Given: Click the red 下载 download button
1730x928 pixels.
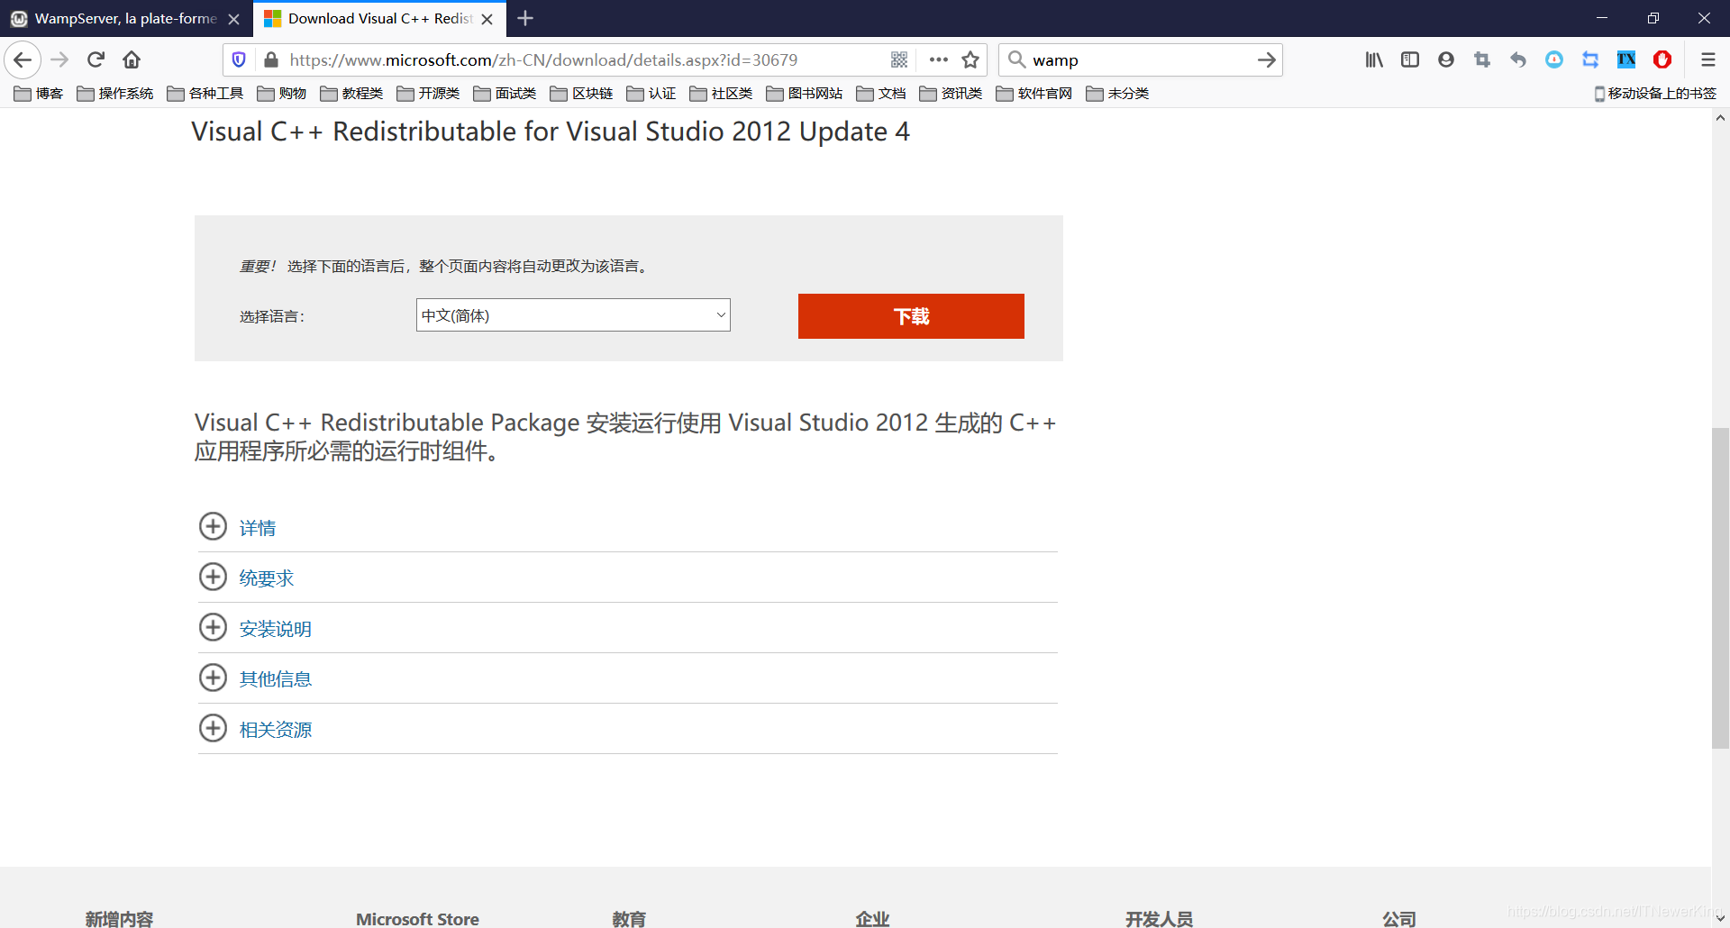Looking at the screenshot, I should [911, 316].
